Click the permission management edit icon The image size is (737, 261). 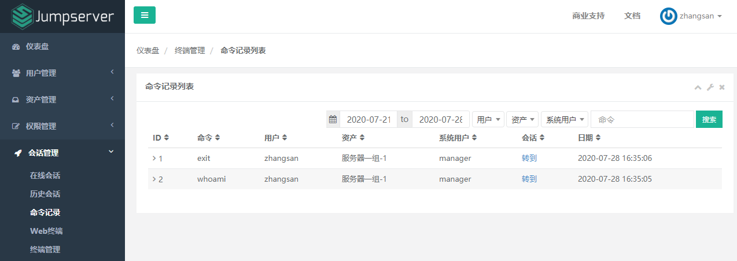pyautogui.click(x=16, y=126)
